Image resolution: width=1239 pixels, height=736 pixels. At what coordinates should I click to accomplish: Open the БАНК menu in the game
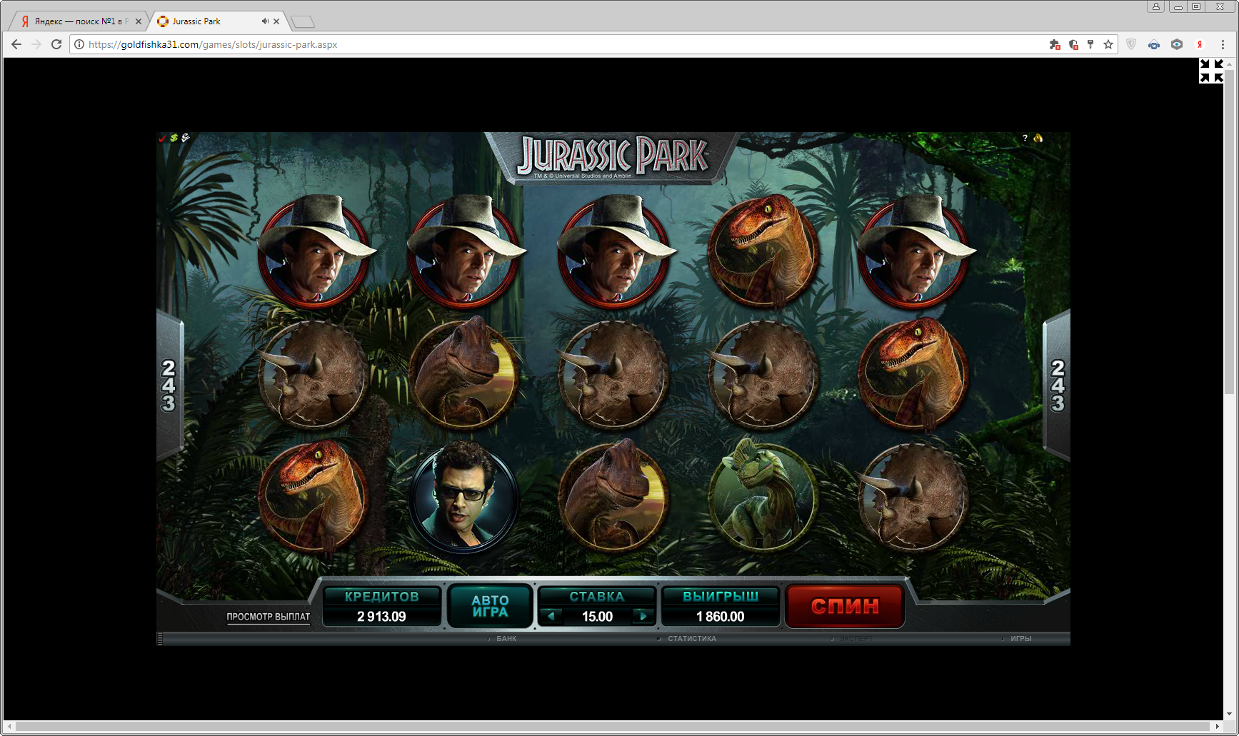pyautogui.click(x=506, y=639)
